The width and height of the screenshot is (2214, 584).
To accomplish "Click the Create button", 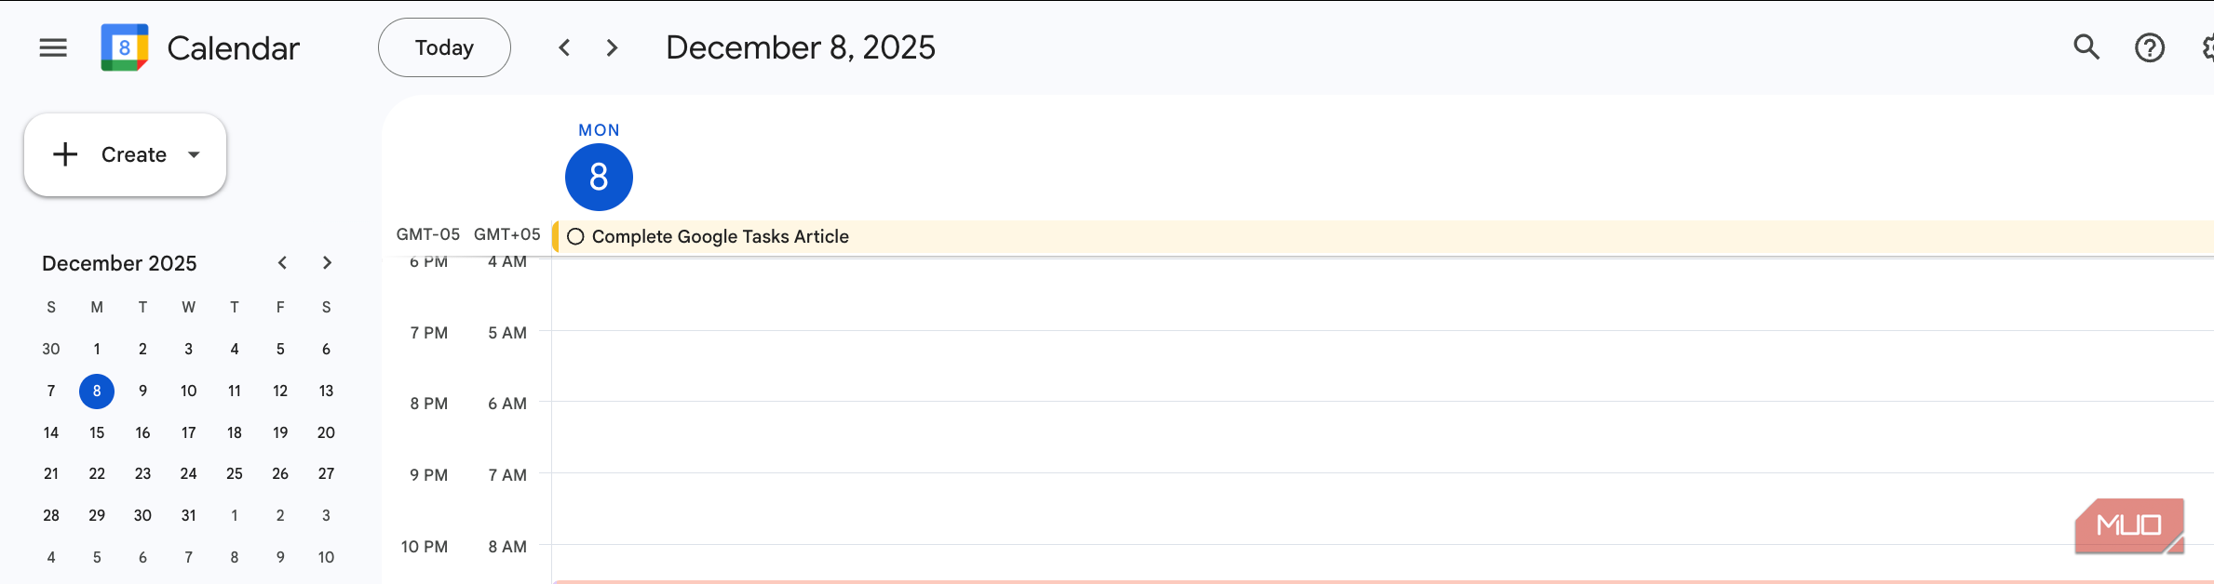I will 114,154.
